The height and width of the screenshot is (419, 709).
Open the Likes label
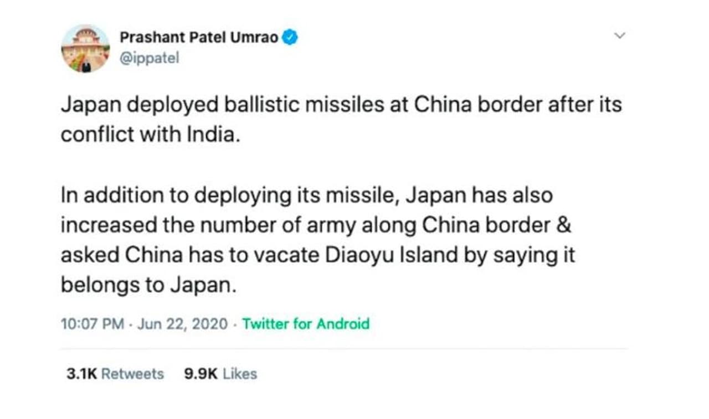click(x=240, y=374)
